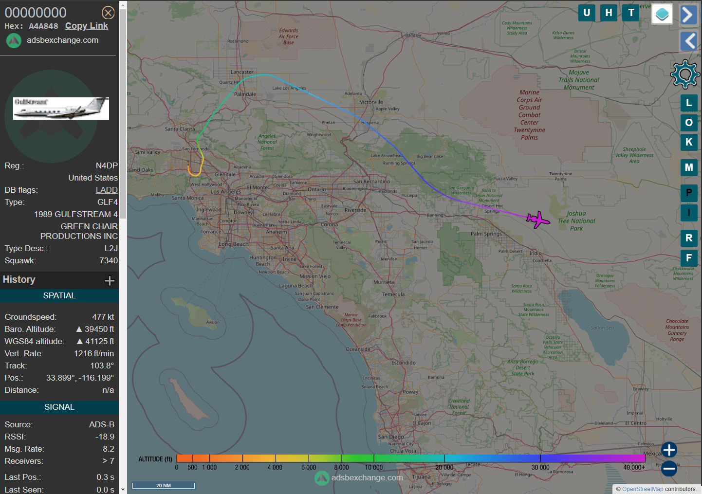702x494 pixels.
Task: Open the Gulfstream aircraft photo thumbnail
Action: coord(61,108)
